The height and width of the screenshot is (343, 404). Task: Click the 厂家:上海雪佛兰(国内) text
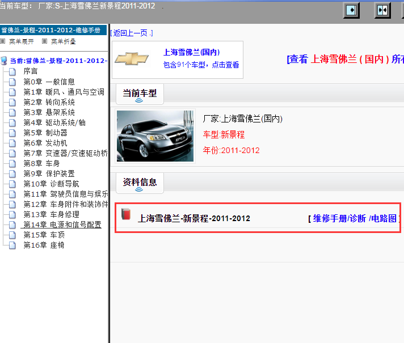pos(243,118)
